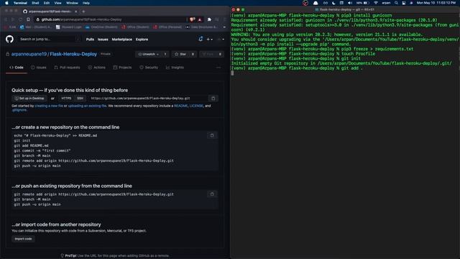Click the Brave Shields icon in address bar
Viewport: 460px width, 259px height.
(x=192, y=19)
